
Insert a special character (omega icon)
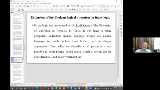[x=94, y=6]
